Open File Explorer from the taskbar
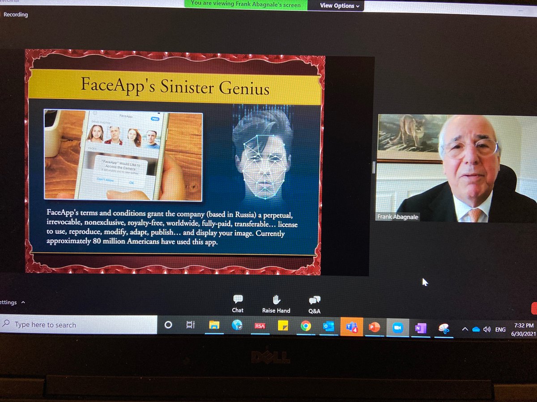 tap(214, 326)
